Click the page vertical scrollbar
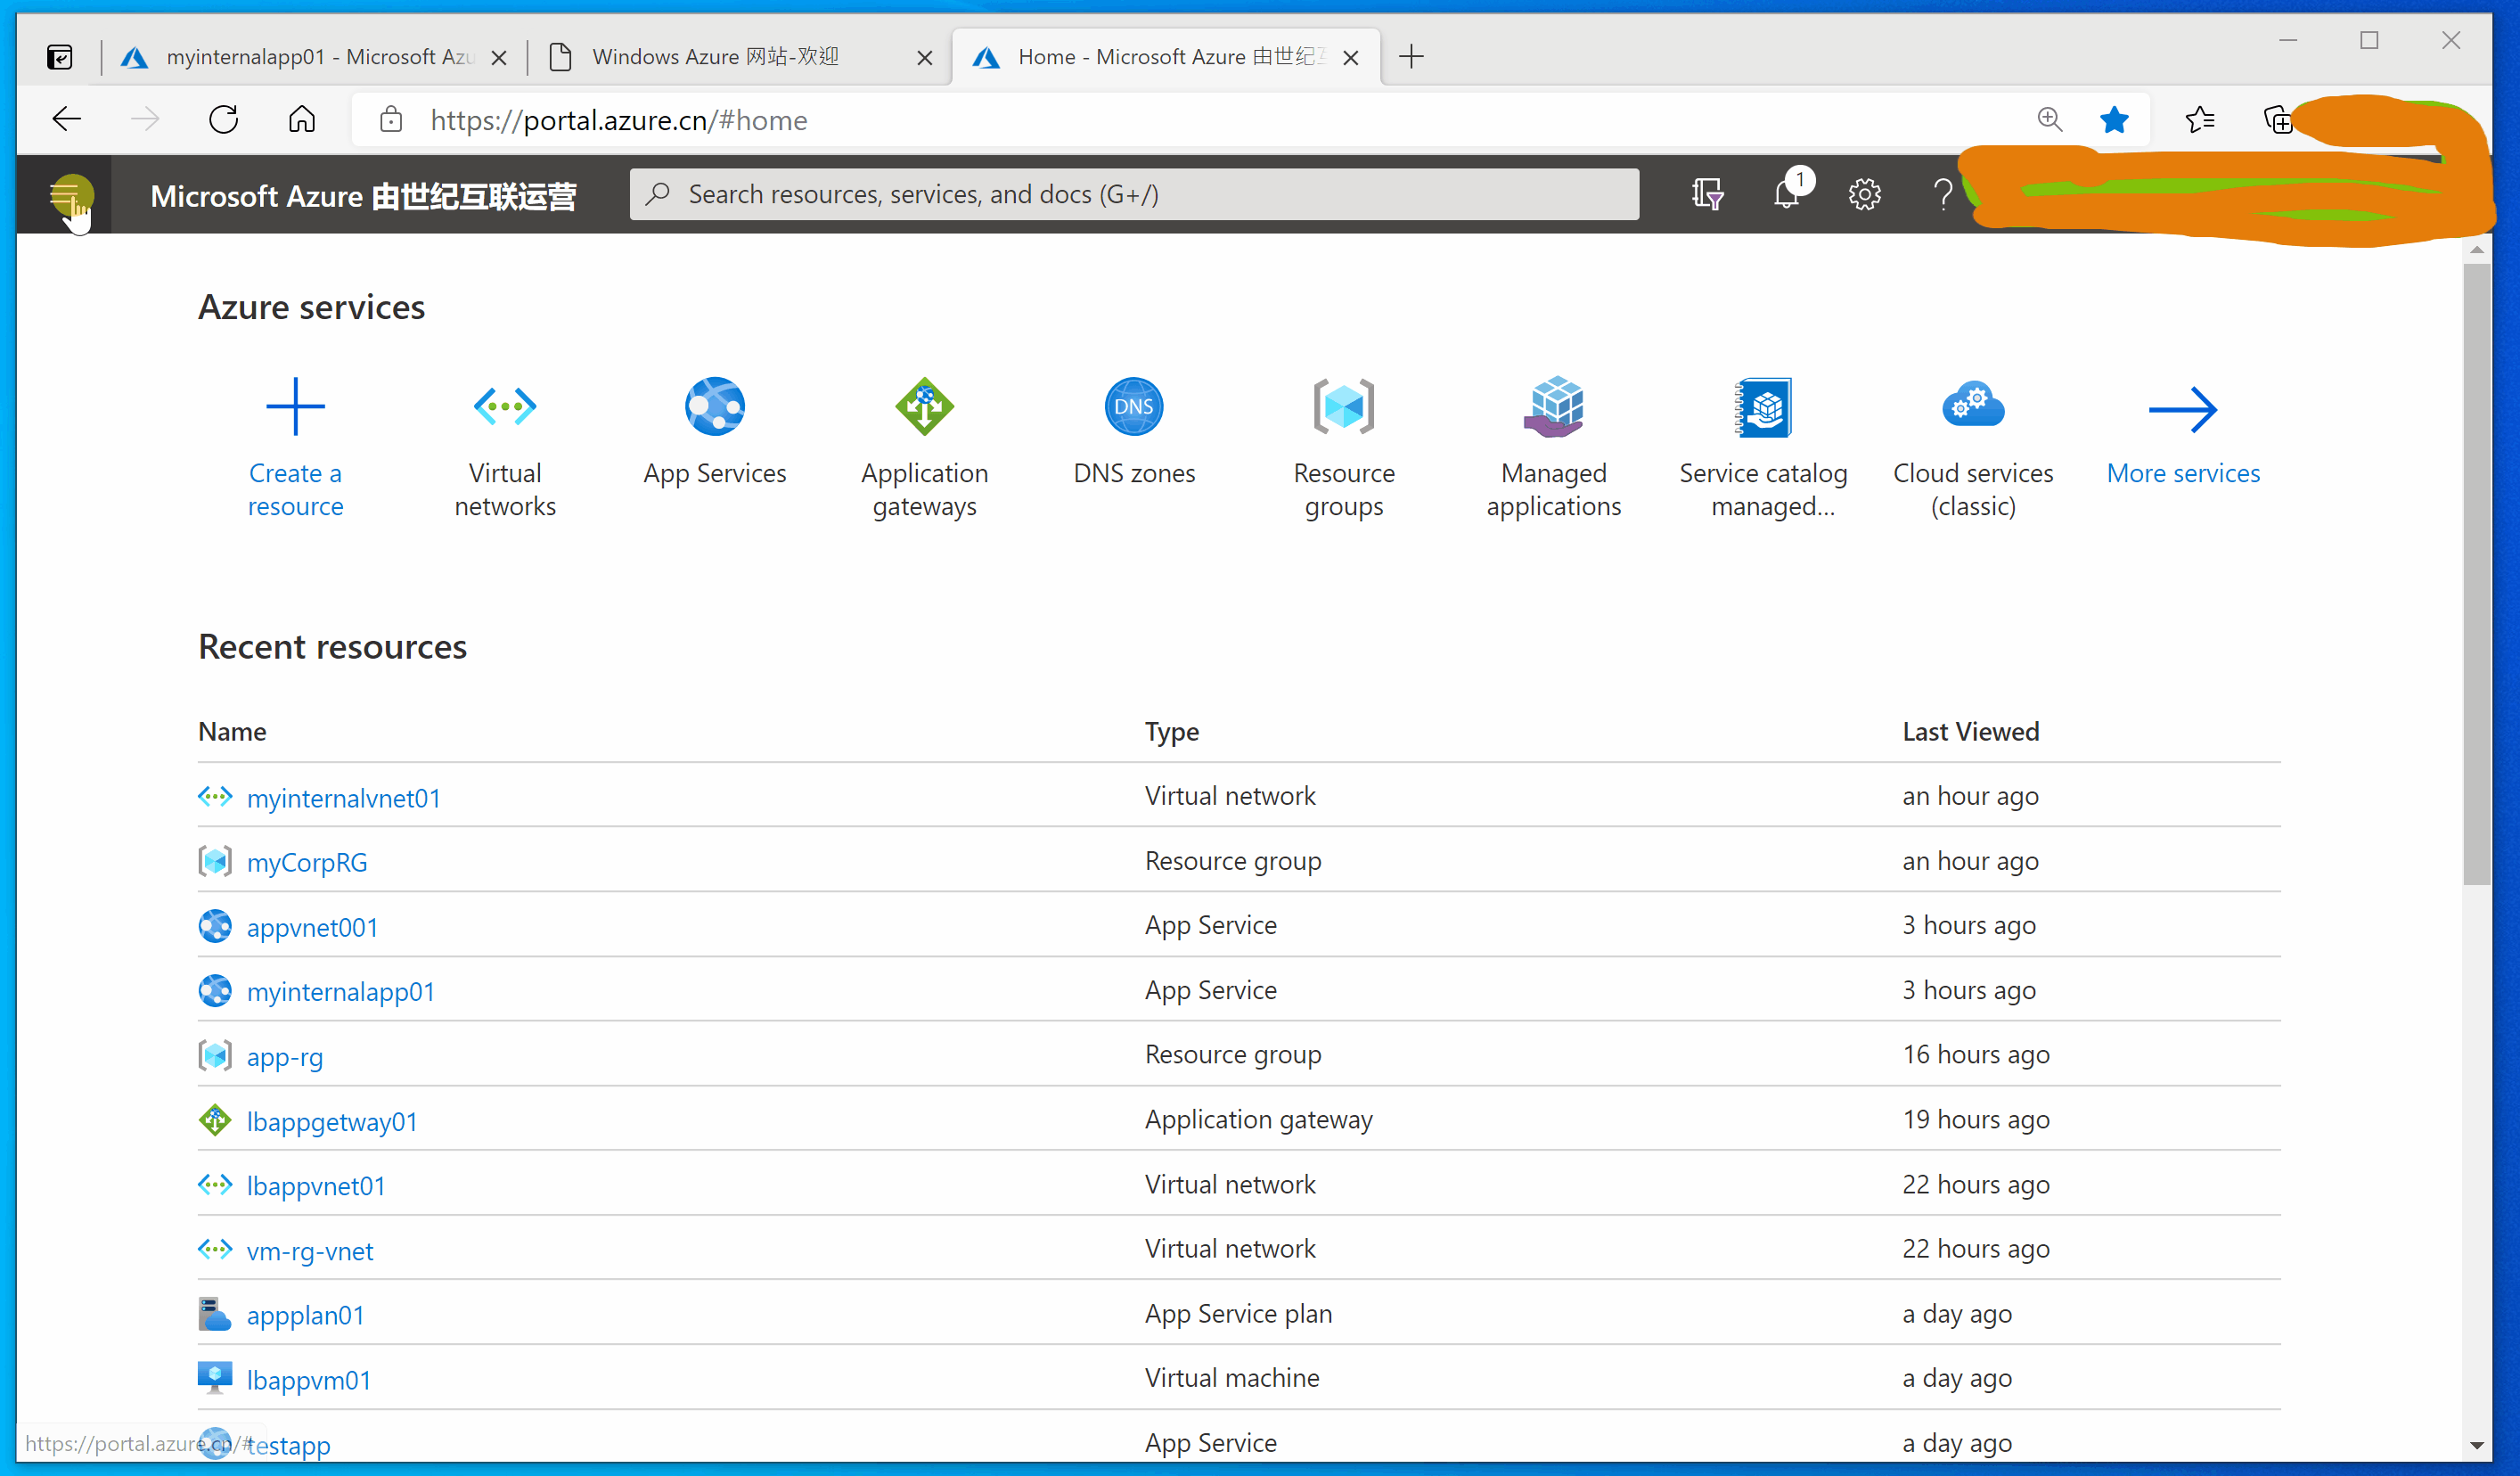 pos(2476,575)
